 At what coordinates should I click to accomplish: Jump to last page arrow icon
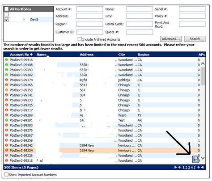pyautogui.click(x=202, y=168)
